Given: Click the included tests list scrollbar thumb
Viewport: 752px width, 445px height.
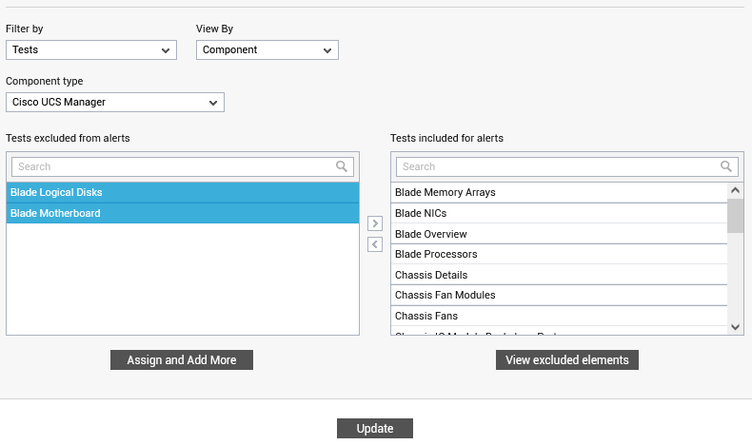Looking at the screenshot, I should coord(735,216).
